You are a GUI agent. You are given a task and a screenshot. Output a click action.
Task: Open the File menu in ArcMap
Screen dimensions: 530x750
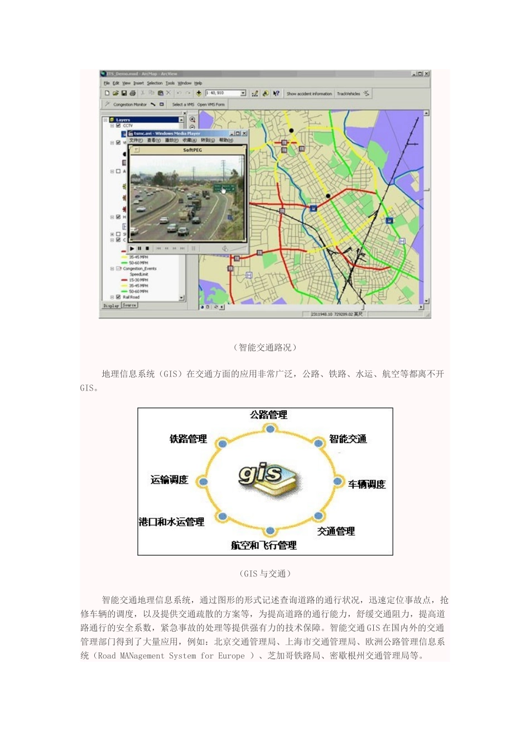point(107,83)
